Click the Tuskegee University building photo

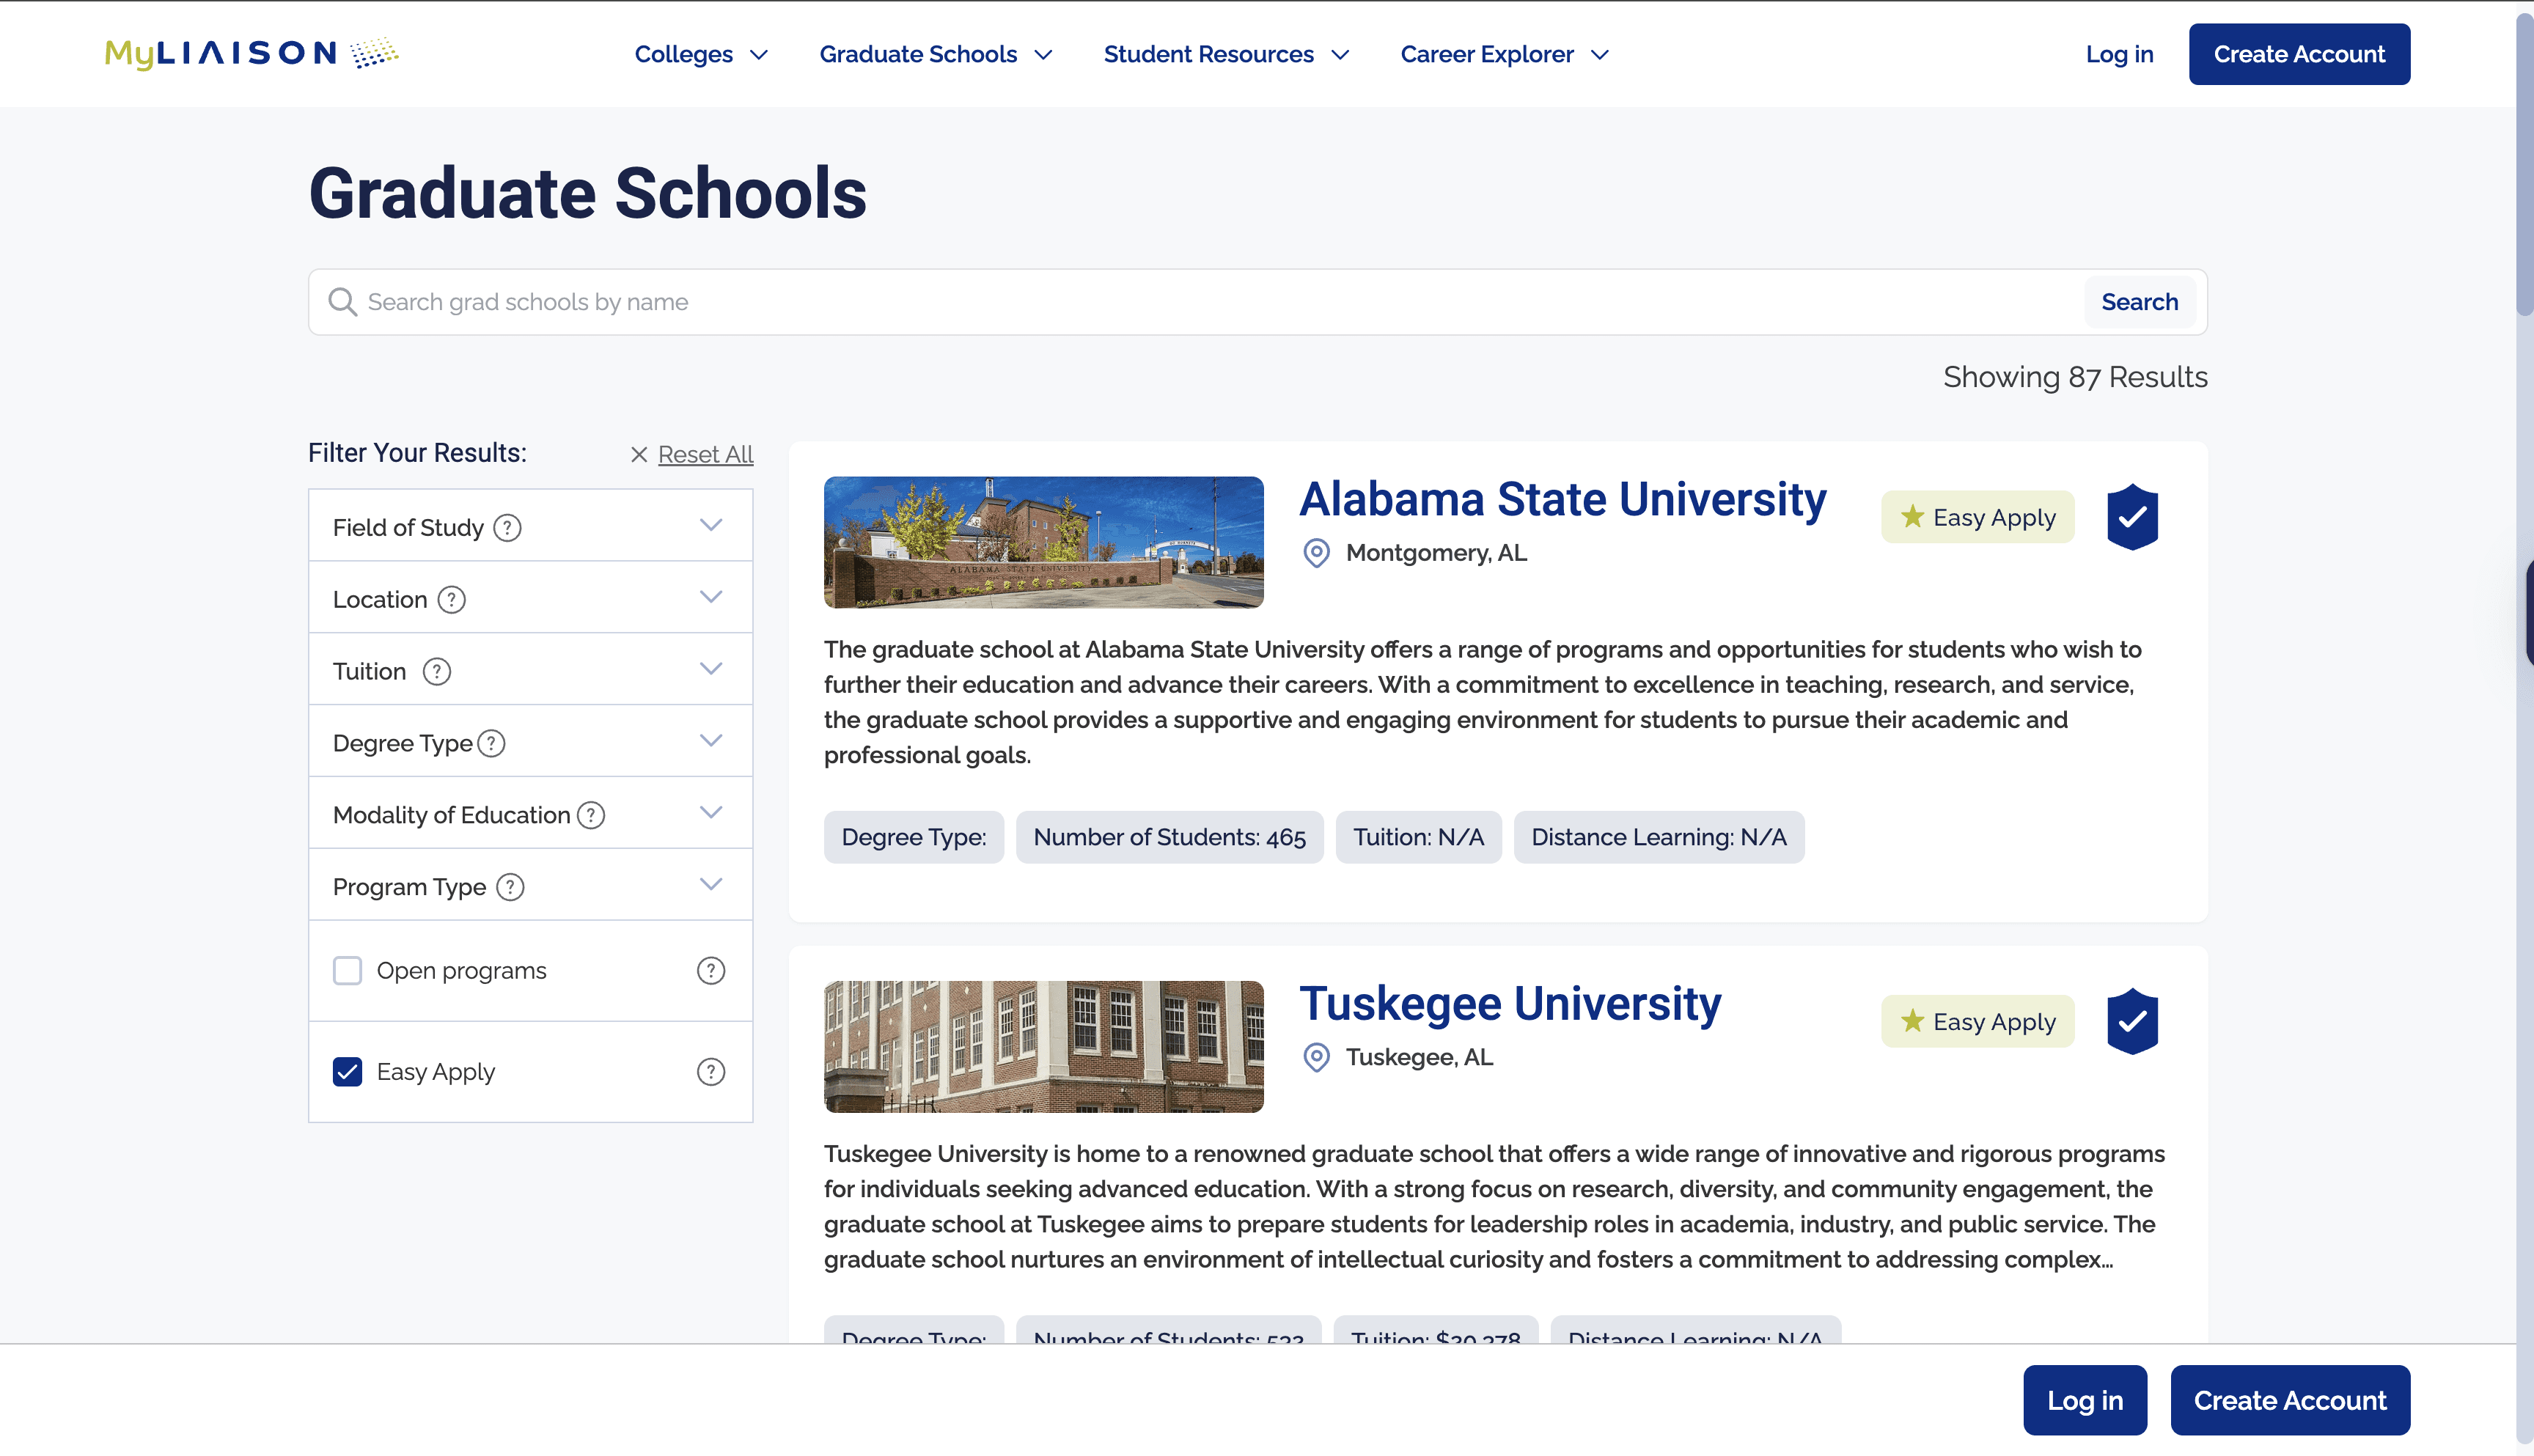pos(1043,1046)
